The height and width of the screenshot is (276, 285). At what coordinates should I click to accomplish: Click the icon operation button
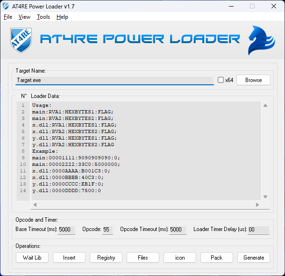pyautogui.click(x=180, y=257)
